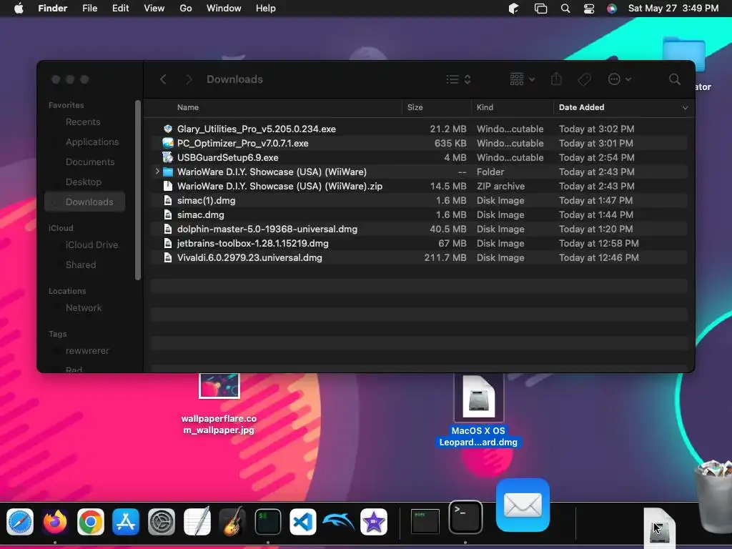Select Glary_Utilities_Pro exe file icon

(x=167, y=129)
